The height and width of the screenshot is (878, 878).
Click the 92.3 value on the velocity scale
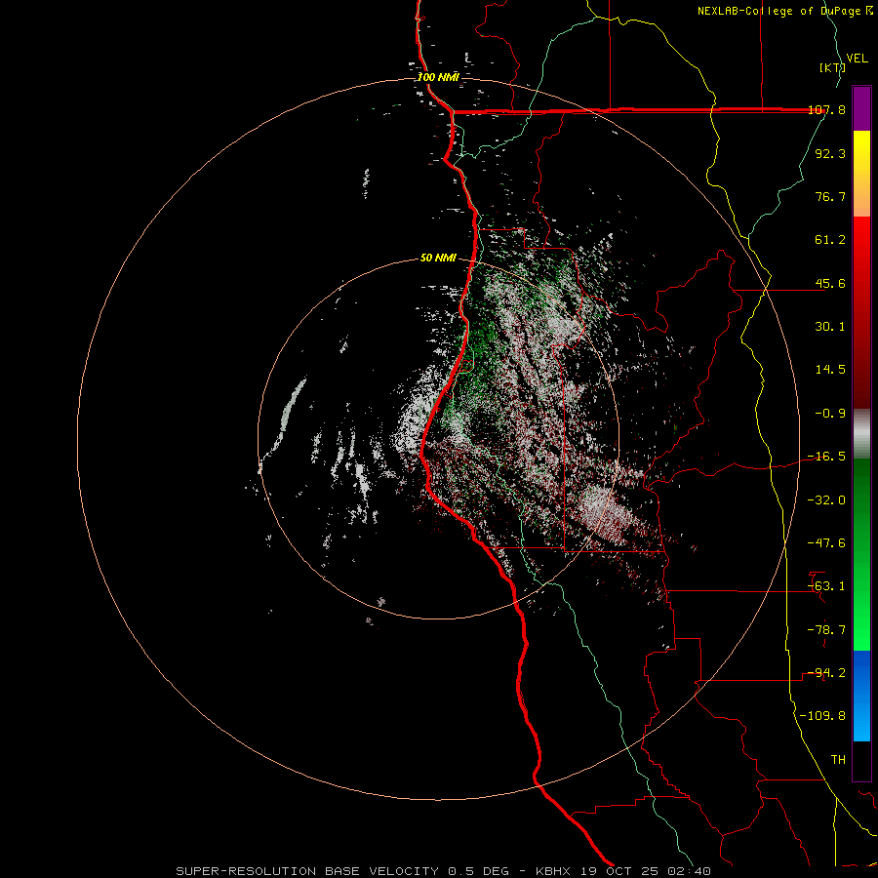point(830,153)
